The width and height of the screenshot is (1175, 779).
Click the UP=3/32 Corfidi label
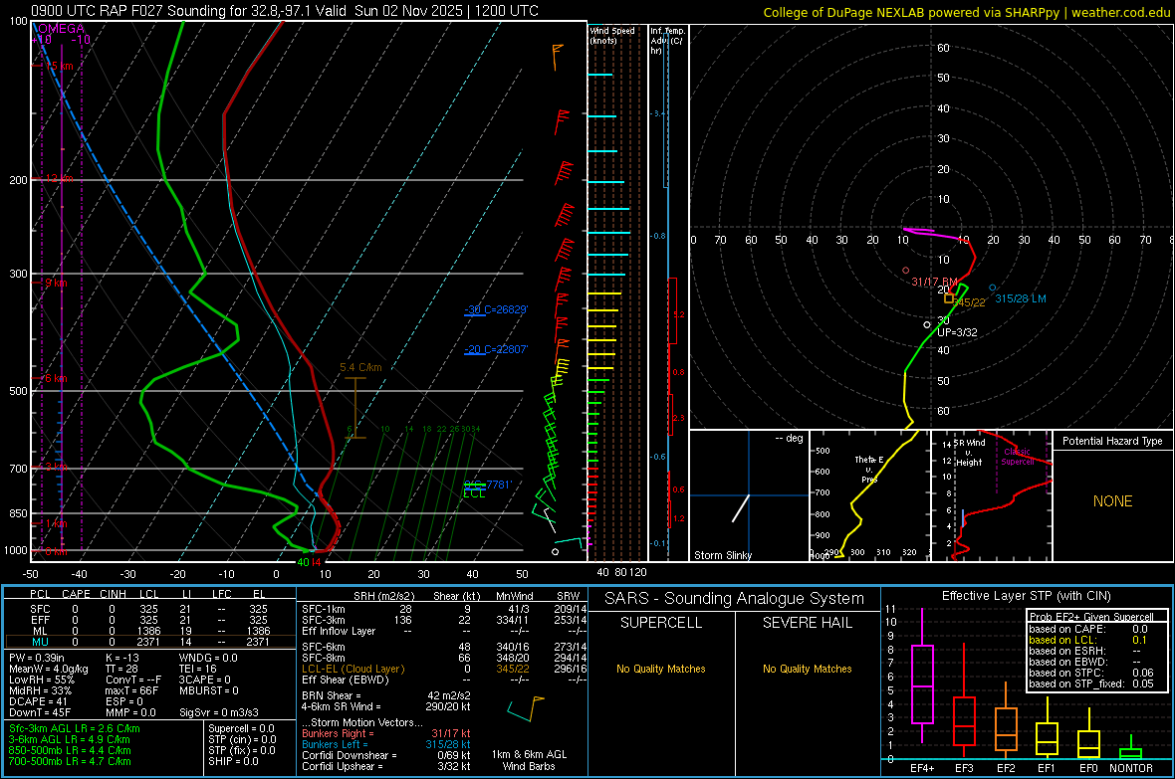coord(958,332)
